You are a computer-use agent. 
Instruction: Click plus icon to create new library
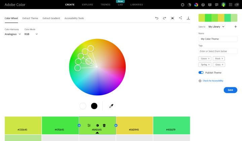tap(235, 27)
